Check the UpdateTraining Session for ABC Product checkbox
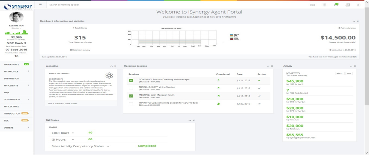This screenshot has width=369, height=155. pos(131,104)
